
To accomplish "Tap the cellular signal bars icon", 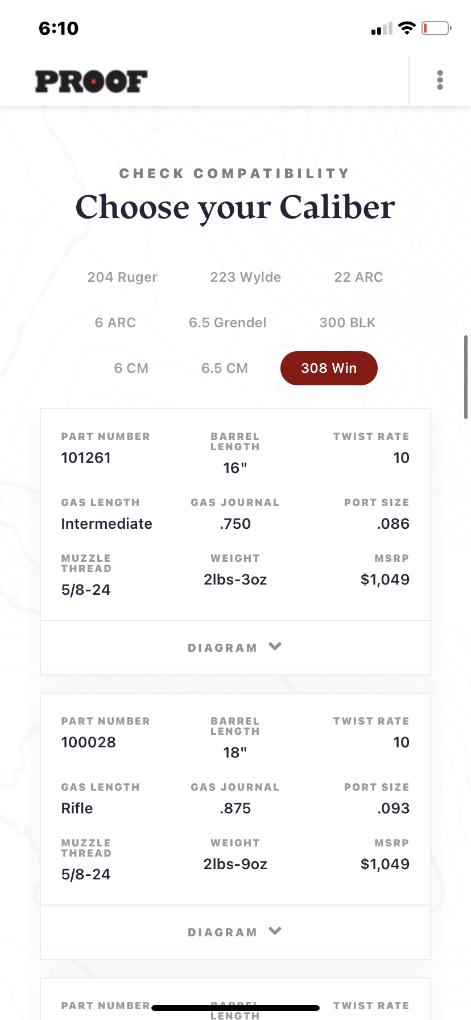I will [x=382, y=29].
